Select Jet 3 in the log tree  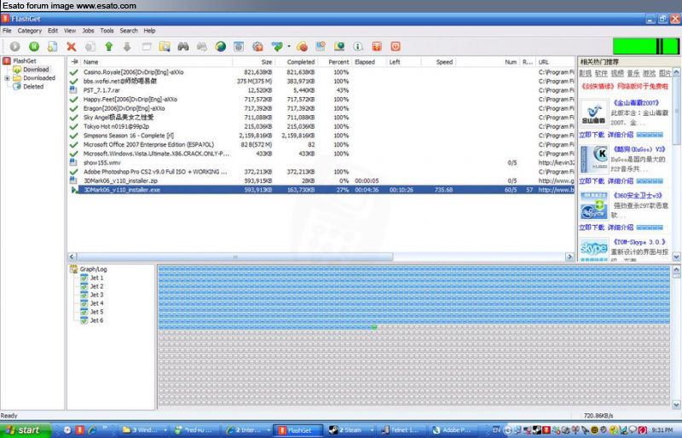click(96, 295)
